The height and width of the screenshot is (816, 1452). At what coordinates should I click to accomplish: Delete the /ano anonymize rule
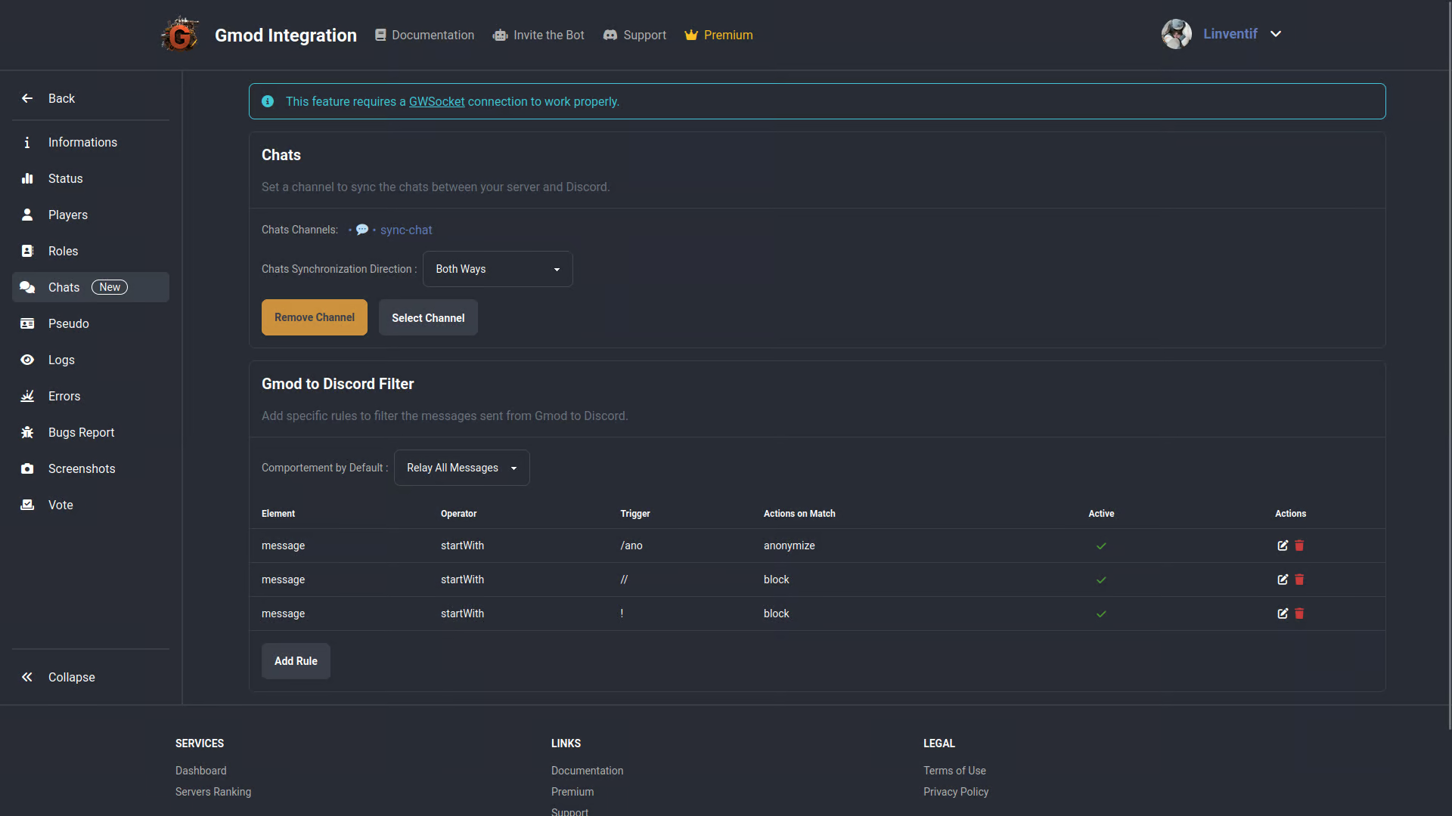click(1299, 546)
